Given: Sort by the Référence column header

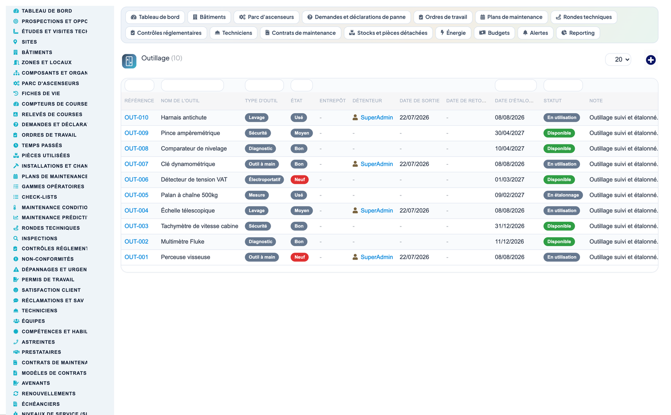Looking at the screenshot, I should [x=139, y=101].
